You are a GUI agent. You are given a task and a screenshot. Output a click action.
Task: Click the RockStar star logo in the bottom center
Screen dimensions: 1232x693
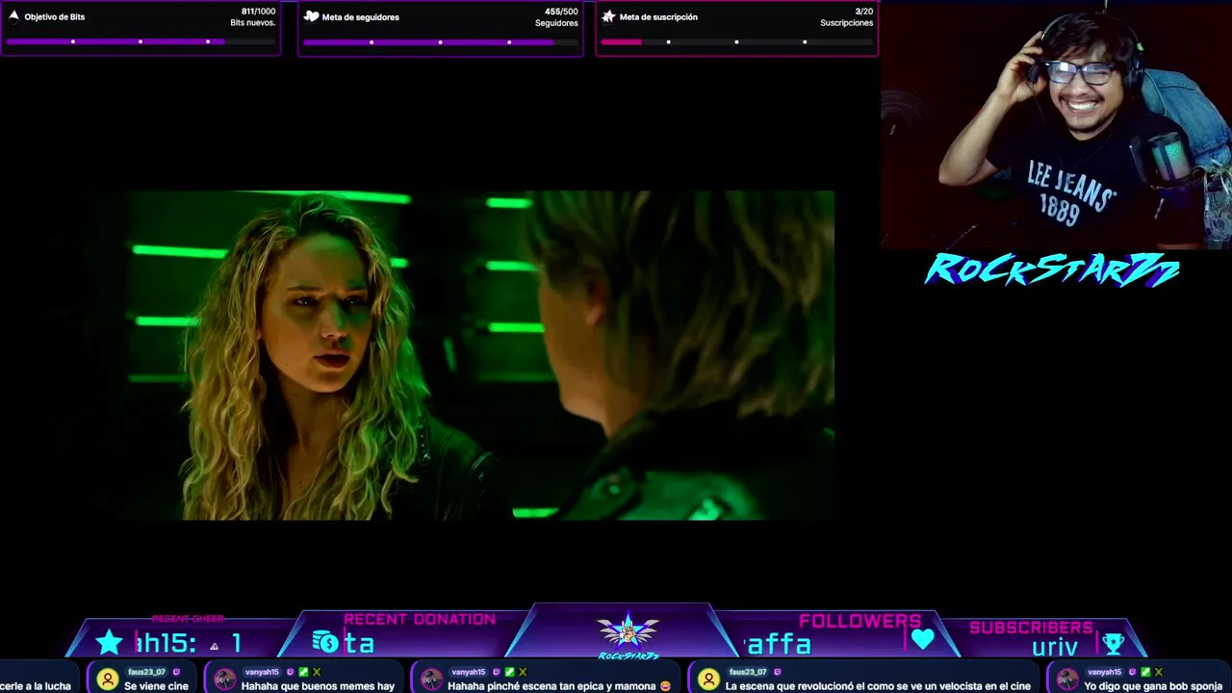click(x=628, y=635)
